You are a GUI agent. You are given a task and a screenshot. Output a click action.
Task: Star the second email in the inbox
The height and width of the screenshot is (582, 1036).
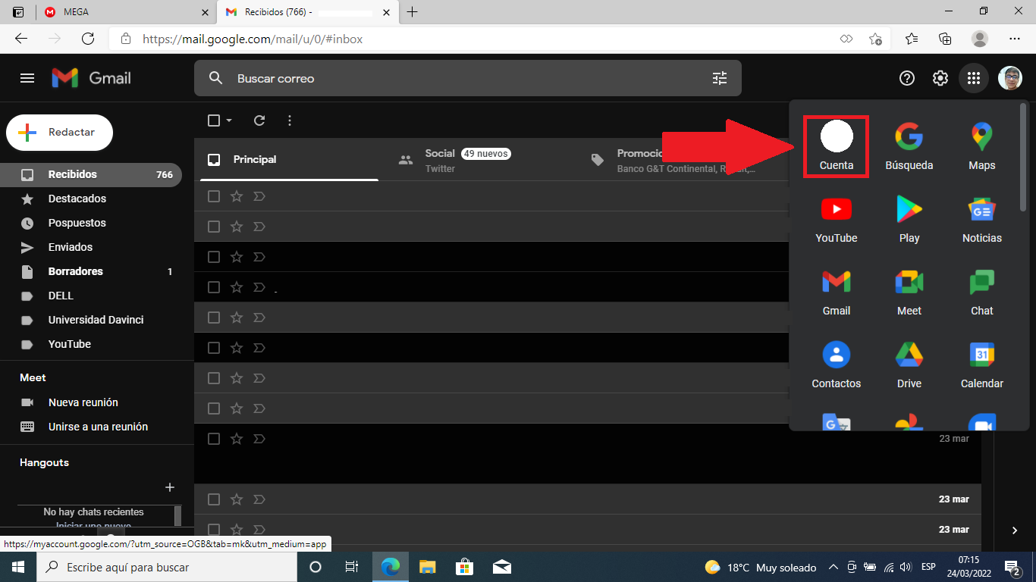pos(237,227)
